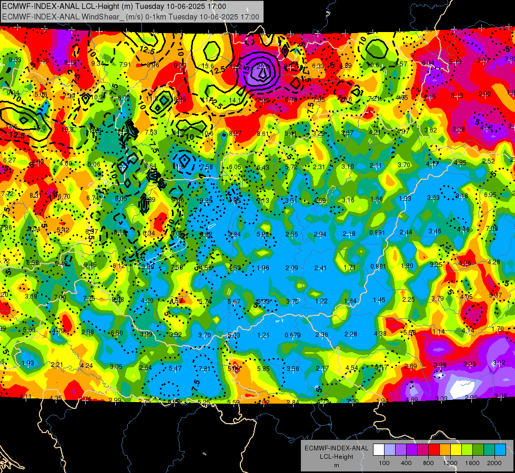Click the unit label 'm' in the legend
Viewport: 515px width, 473px height.
coord(336,466)
